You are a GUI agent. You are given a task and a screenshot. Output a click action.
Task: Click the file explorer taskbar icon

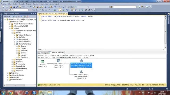50,93
